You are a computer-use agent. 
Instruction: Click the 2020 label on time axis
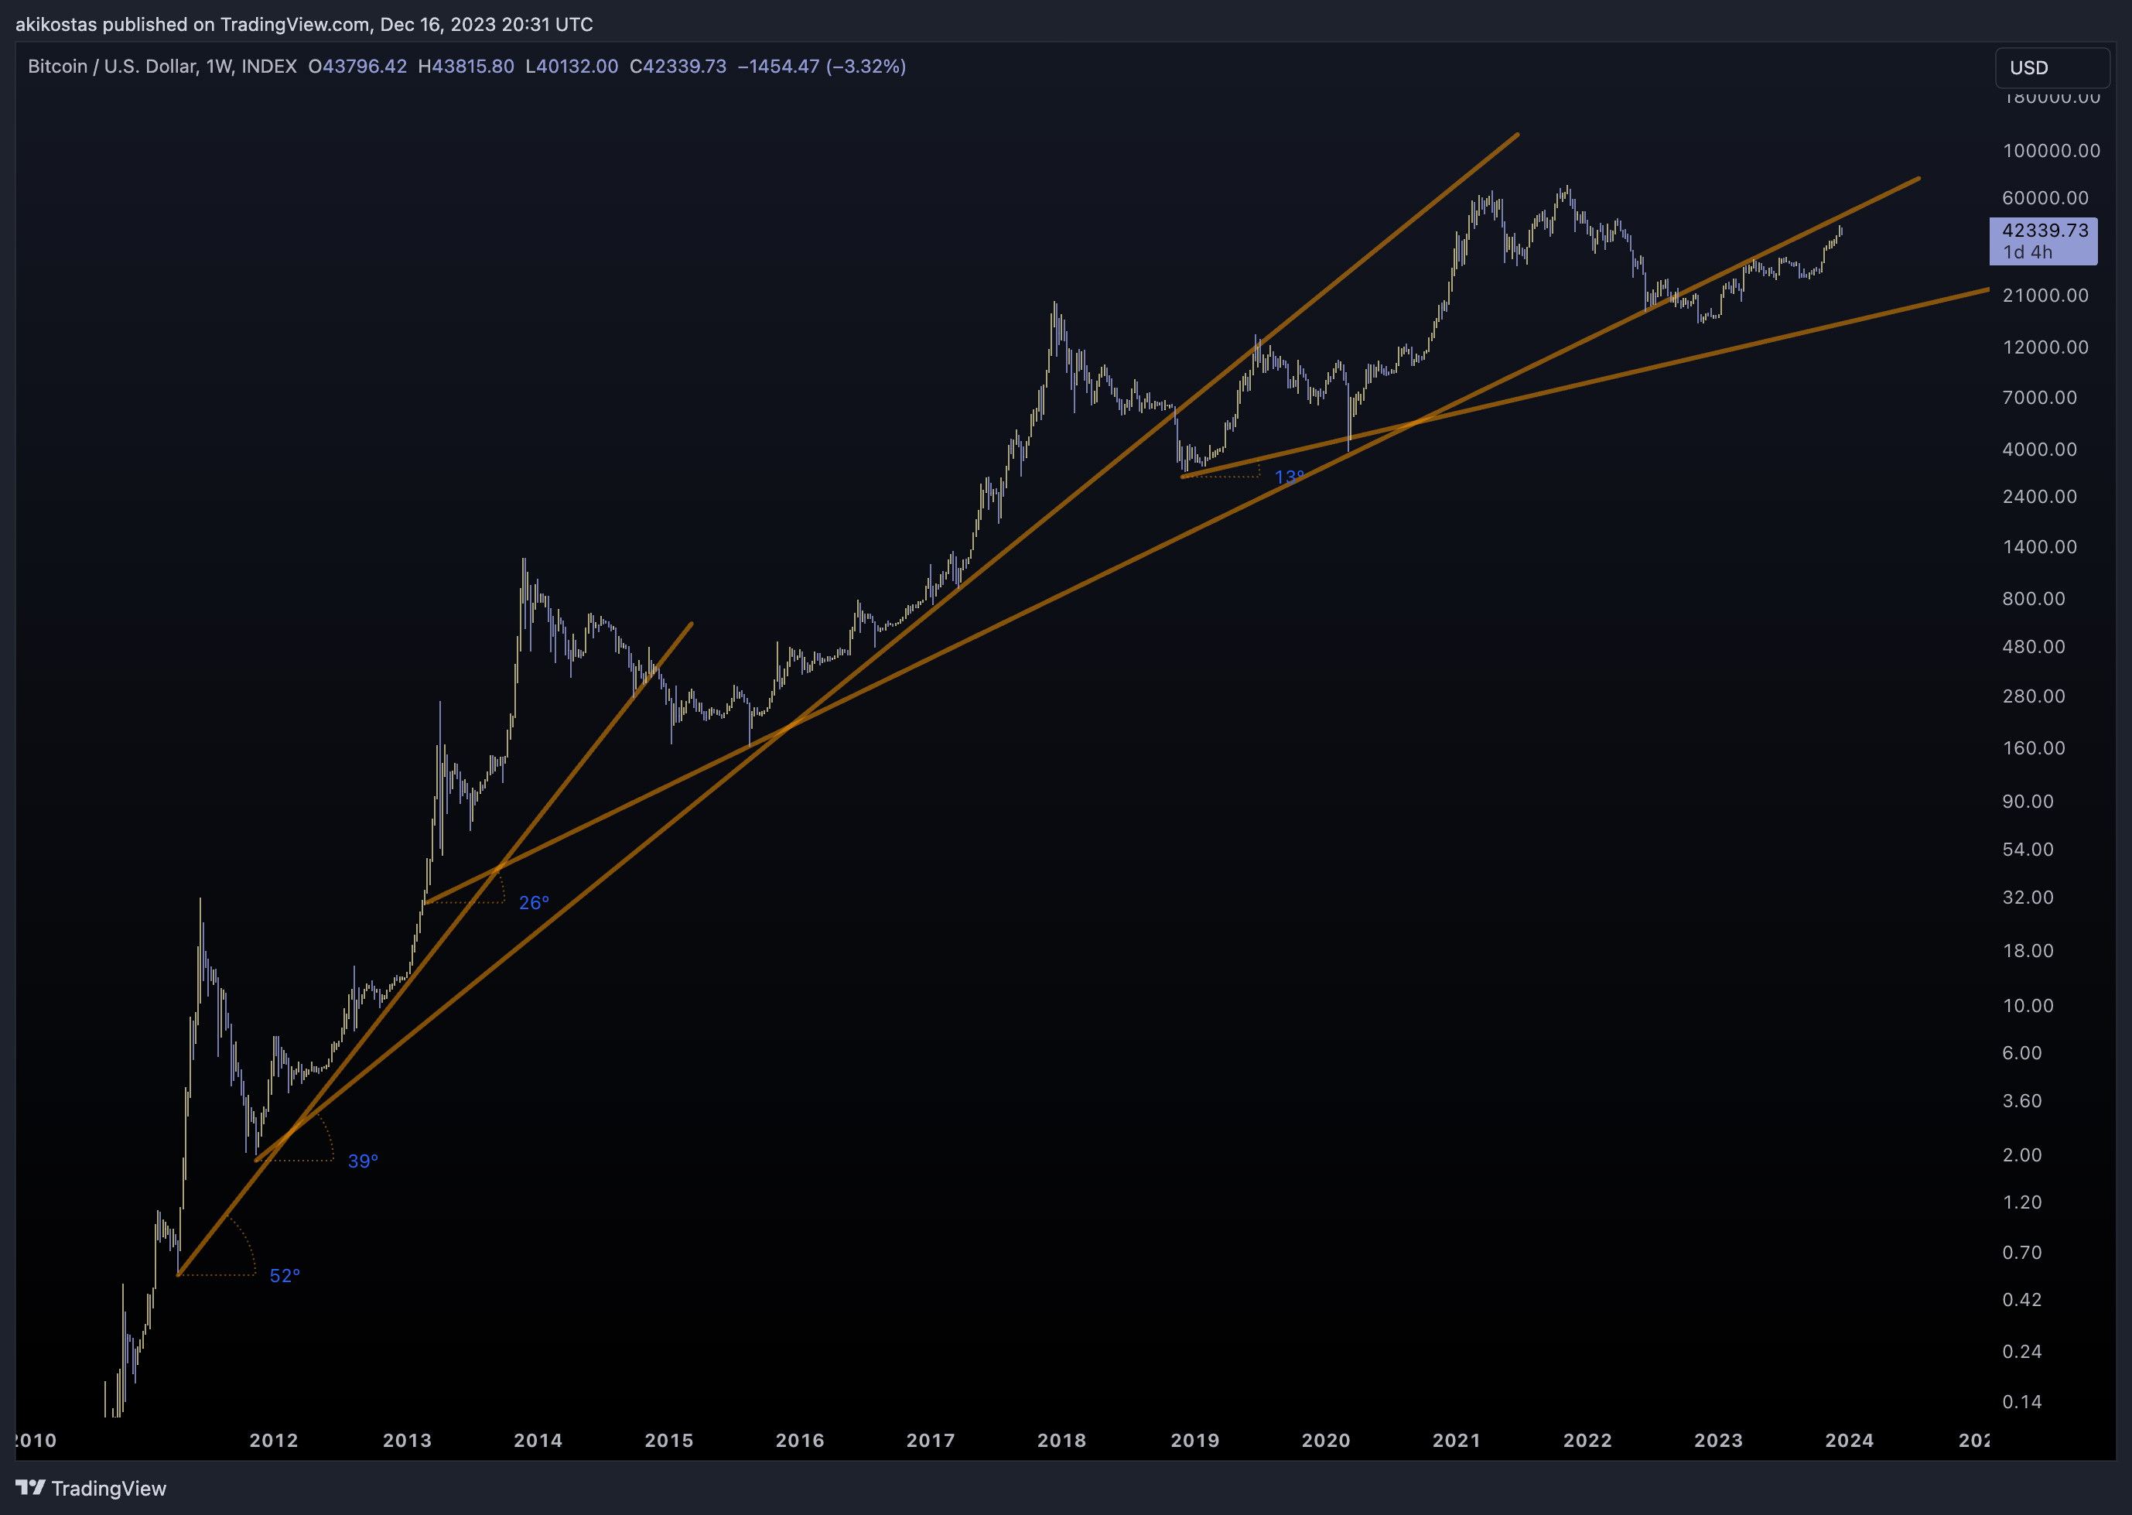(x=1325, y=1439)
